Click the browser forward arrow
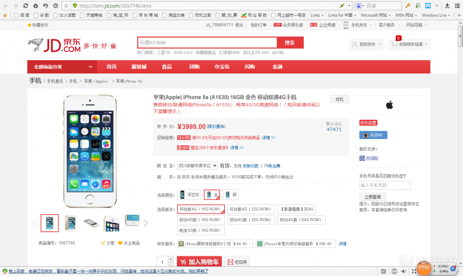This screenshot has height=276, width=463. [15, 6]
